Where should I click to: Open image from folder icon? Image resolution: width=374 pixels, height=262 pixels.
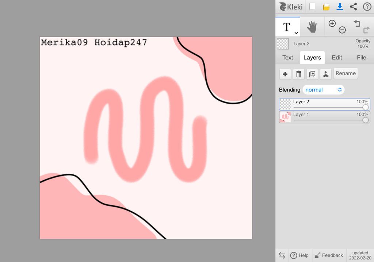[326, 7]
